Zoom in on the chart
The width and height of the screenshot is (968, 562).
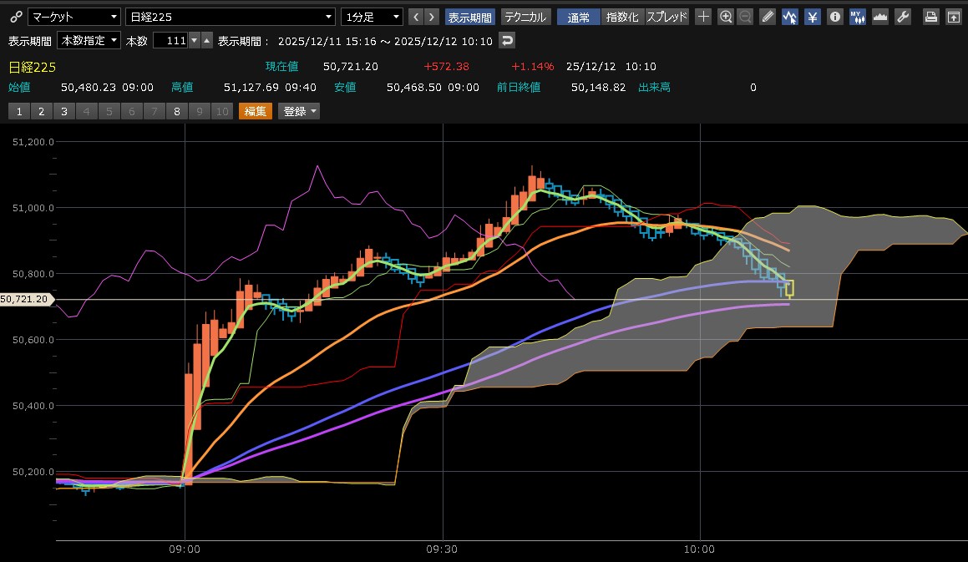click(726, 17)
